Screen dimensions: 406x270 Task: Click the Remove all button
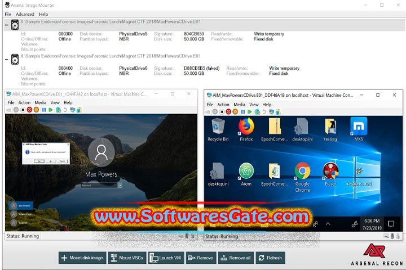click(236, 258)
